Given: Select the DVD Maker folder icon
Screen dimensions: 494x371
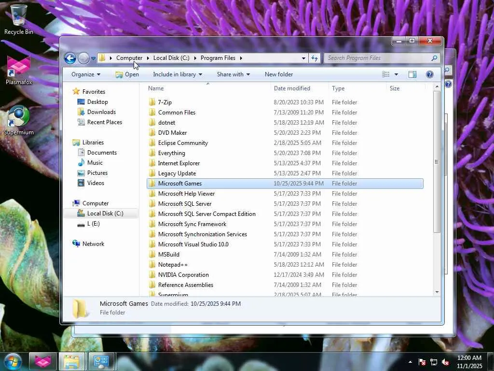Looking at the screenshot, I should (x=152, y=132).
